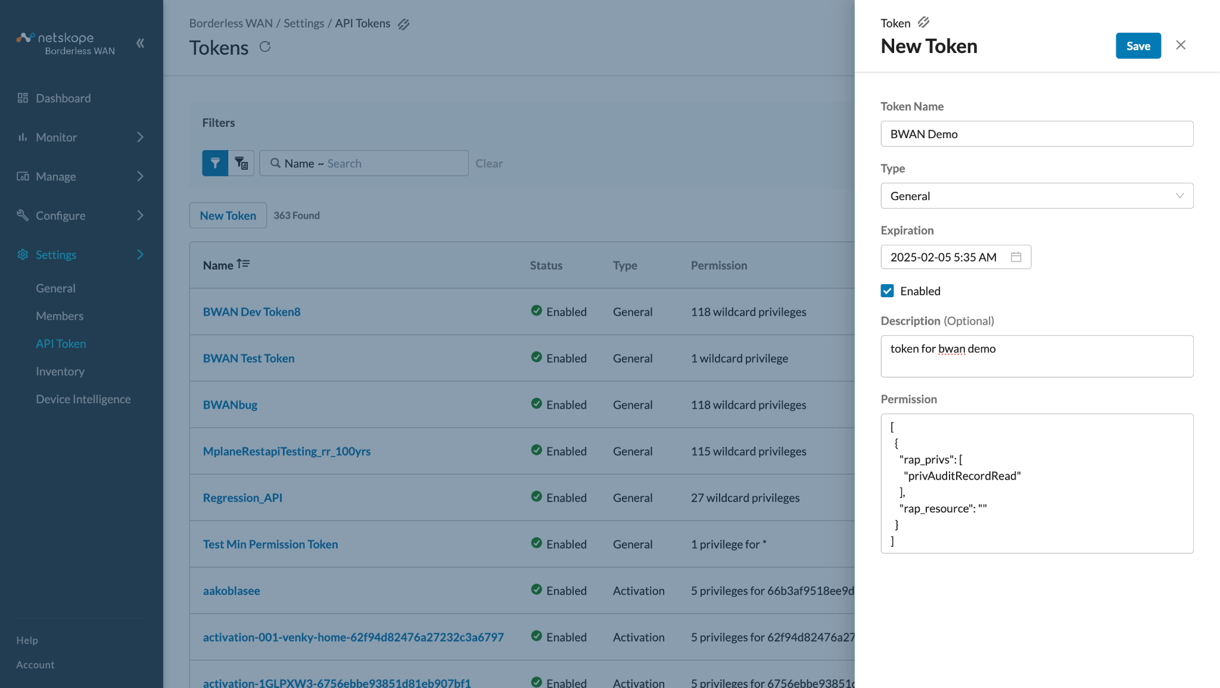This screenshot has height=688, width=1220.
Task: Collapse the sidebar with double chevron icon
Action: (141, 43)
